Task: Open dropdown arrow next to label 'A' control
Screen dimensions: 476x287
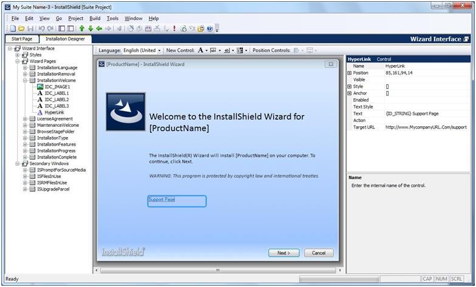Action: point(206,51)
